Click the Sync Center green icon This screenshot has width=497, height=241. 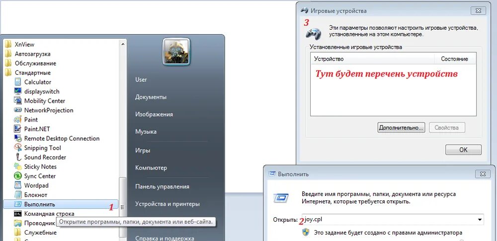click(x=18, y=176)
